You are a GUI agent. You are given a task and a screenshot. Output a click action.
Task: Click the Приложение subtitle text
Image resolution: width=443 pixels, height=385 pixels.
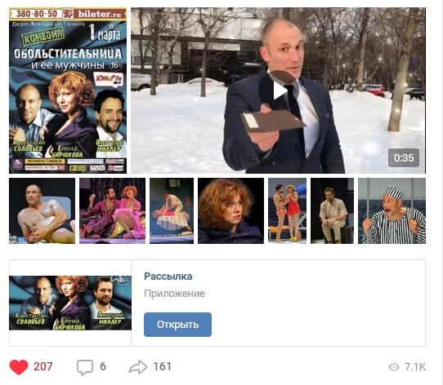click(174, 294)
